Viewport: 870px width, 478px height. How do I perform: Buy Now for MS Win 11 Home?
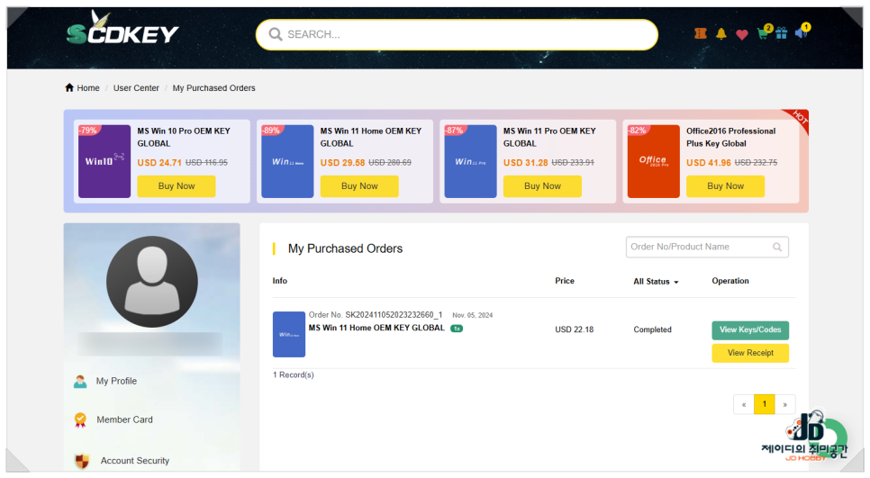pos(359,186)
